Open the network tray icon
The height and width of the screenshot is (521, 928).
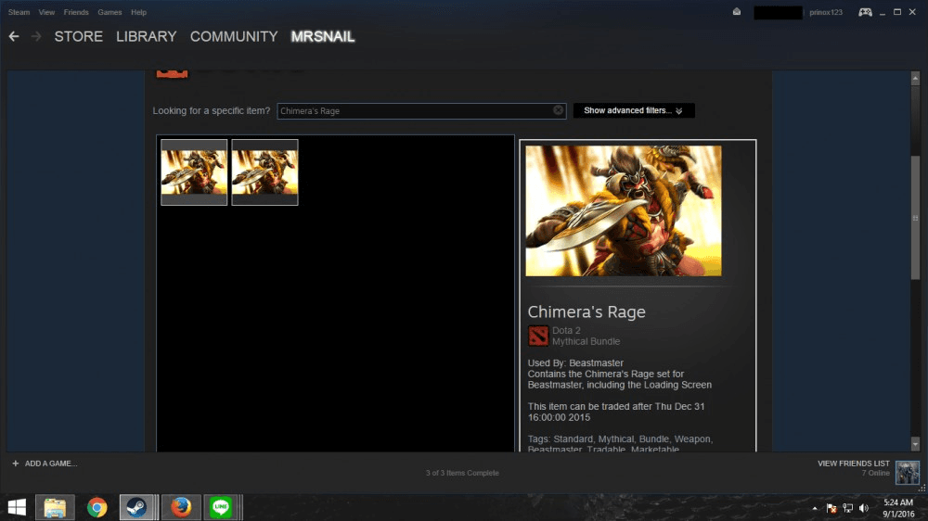tap(847, 509)
